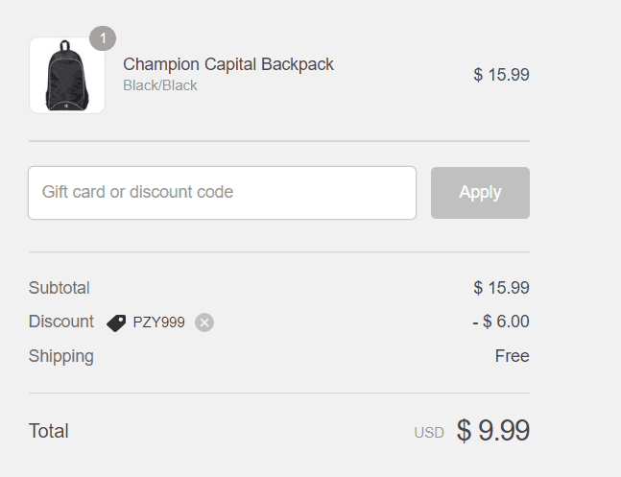Viewport: 621px width, 477px height.
Task: Select the PZY999 code text
Action: tap(158, 322)
